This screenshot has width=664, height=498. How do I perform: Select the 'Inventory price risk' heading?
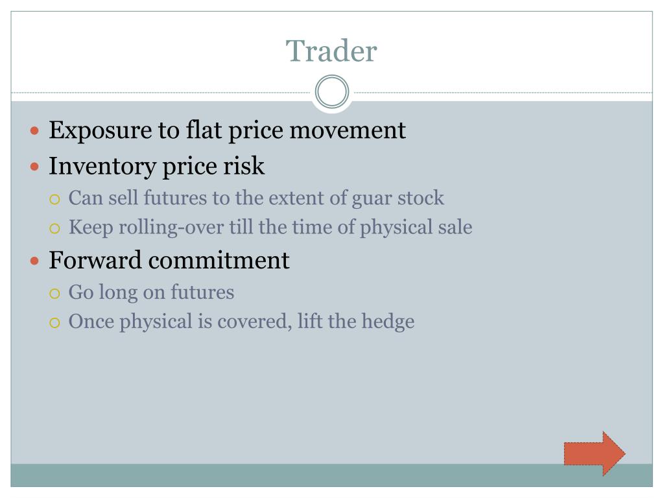(157, 166)
